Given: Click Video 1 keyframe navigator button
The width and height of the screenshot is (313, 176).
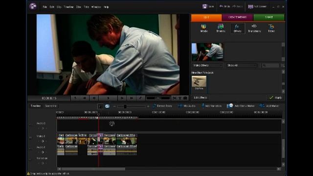Looking at the screenshot, I should tap(43, 141).
